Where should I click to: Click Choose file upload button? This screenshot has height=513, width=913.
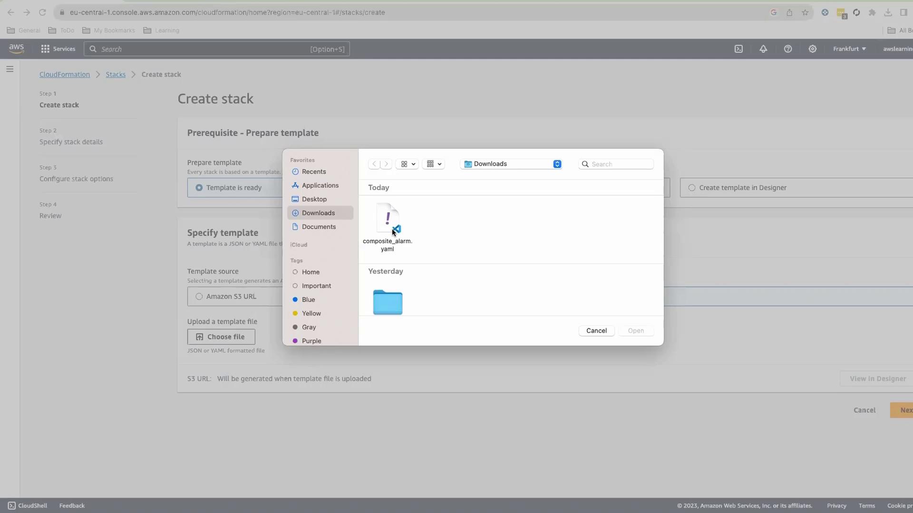point(221,337)
